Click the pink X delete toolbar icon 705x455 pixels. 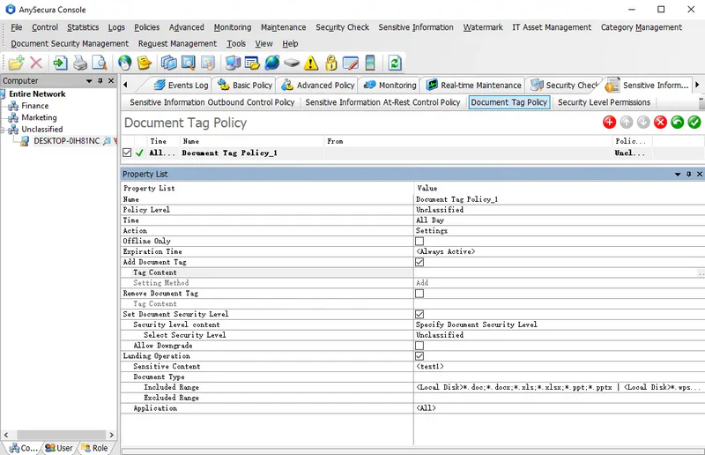coord(36,63)
